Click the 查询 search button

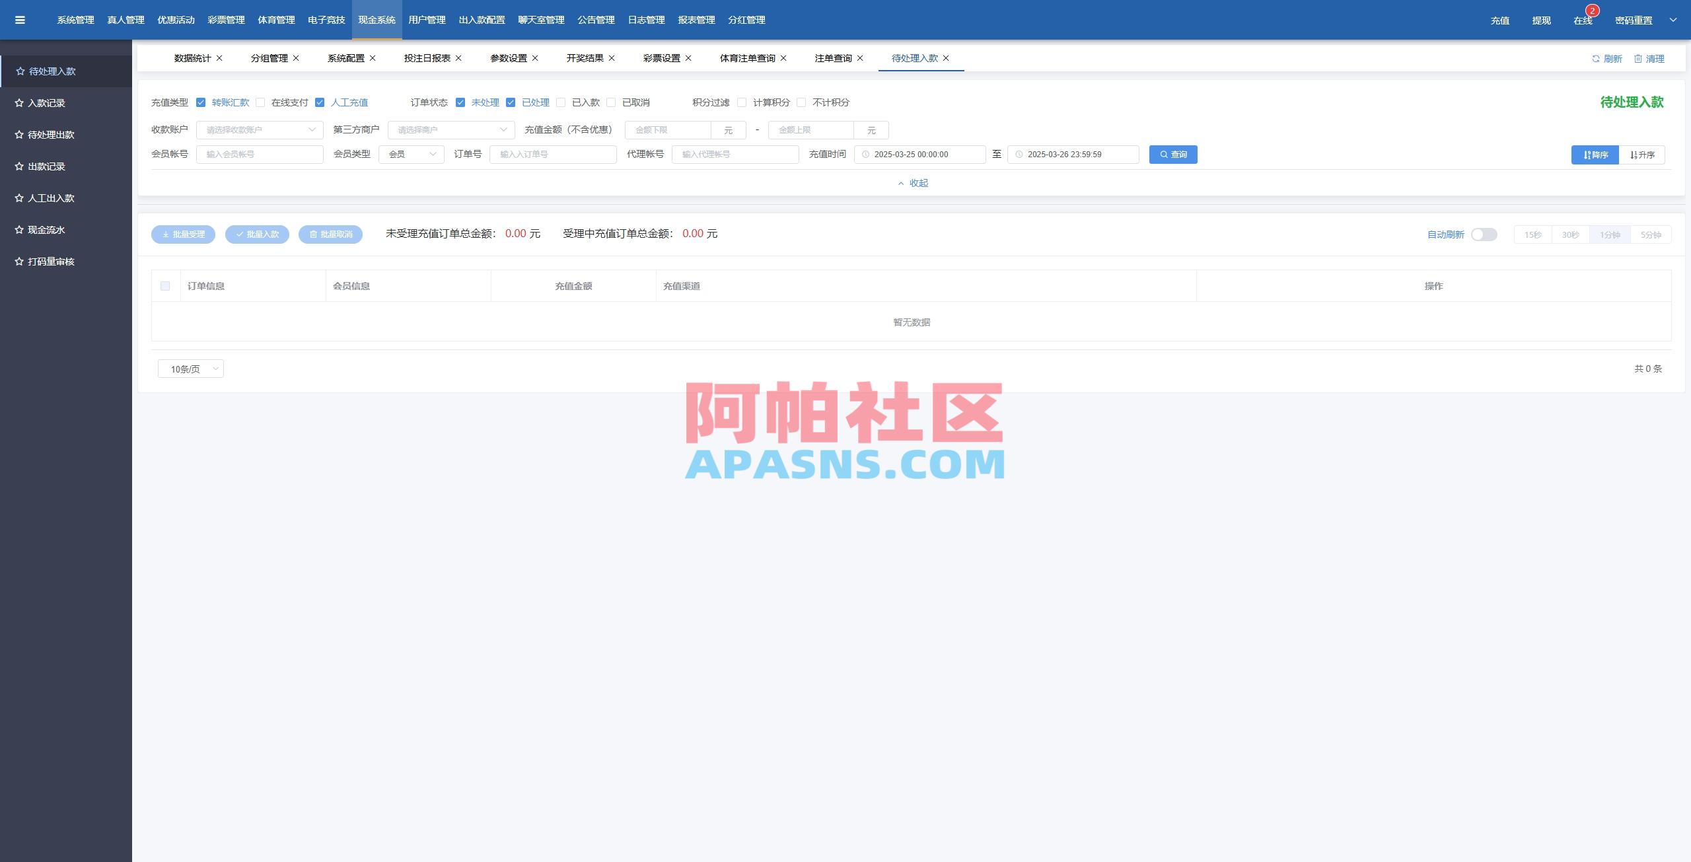(x=1173, y=155)
